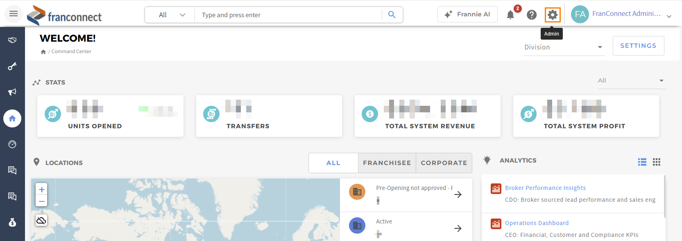682x241 pixels.
Task: Expand the Division dropdown
Action: coord(564,47)
